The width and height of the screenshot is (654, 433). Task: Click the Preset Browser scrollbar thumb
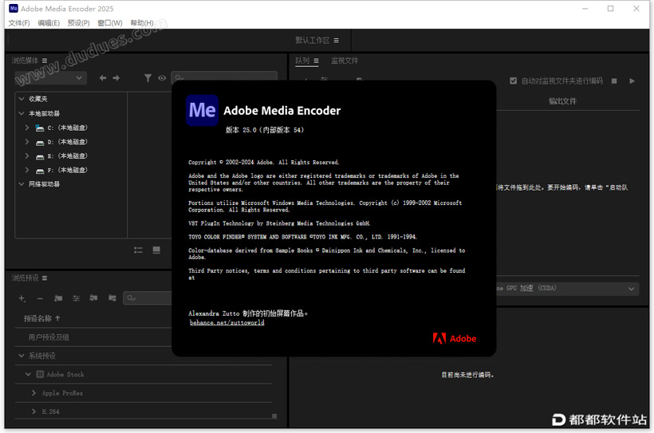pos(274,416)
